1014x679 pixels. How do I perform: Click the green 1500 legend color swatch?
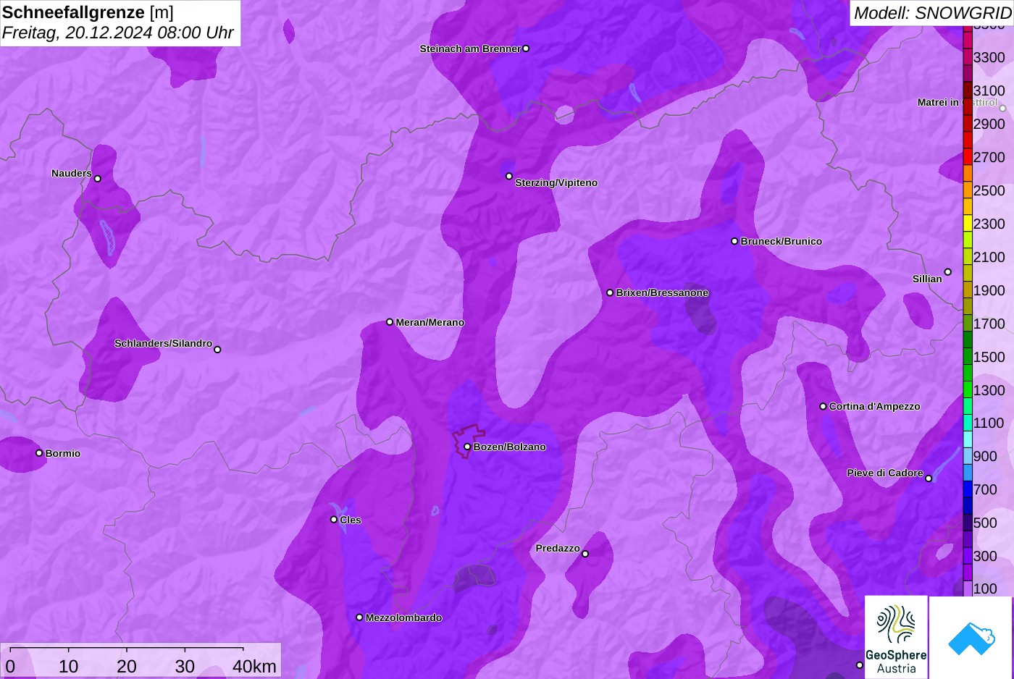[968, 357]
